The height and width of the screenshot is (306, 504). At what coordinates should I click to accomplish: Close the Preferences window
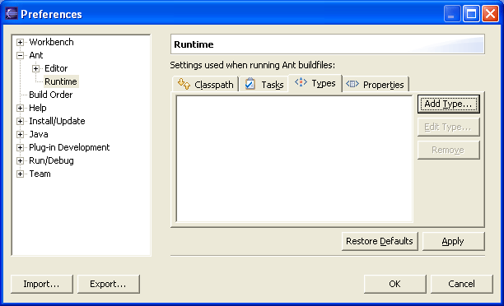pyautogui.click(x=490, y=14)
